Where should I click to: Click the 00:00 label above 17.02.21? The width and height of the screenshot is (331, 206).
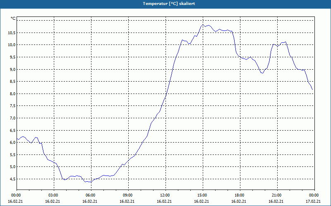[314, 195]
